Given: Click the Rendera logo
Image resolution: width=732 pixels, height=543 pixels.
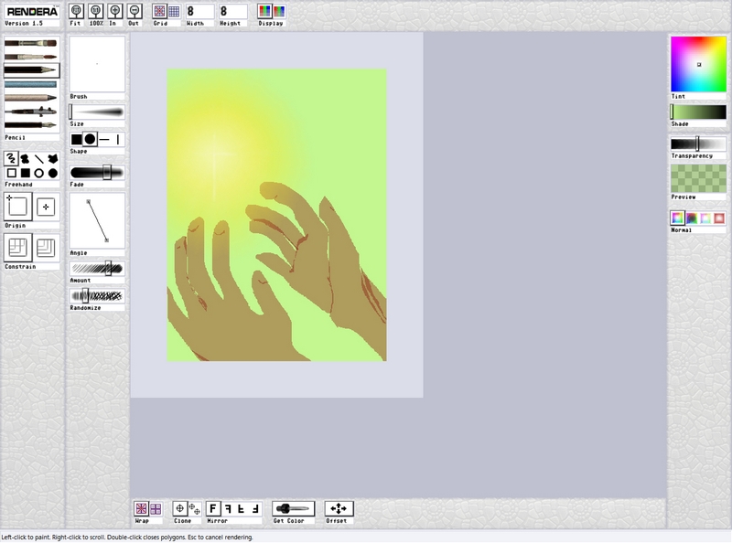Looking at the screenshot, I should [x=32, y=12].
